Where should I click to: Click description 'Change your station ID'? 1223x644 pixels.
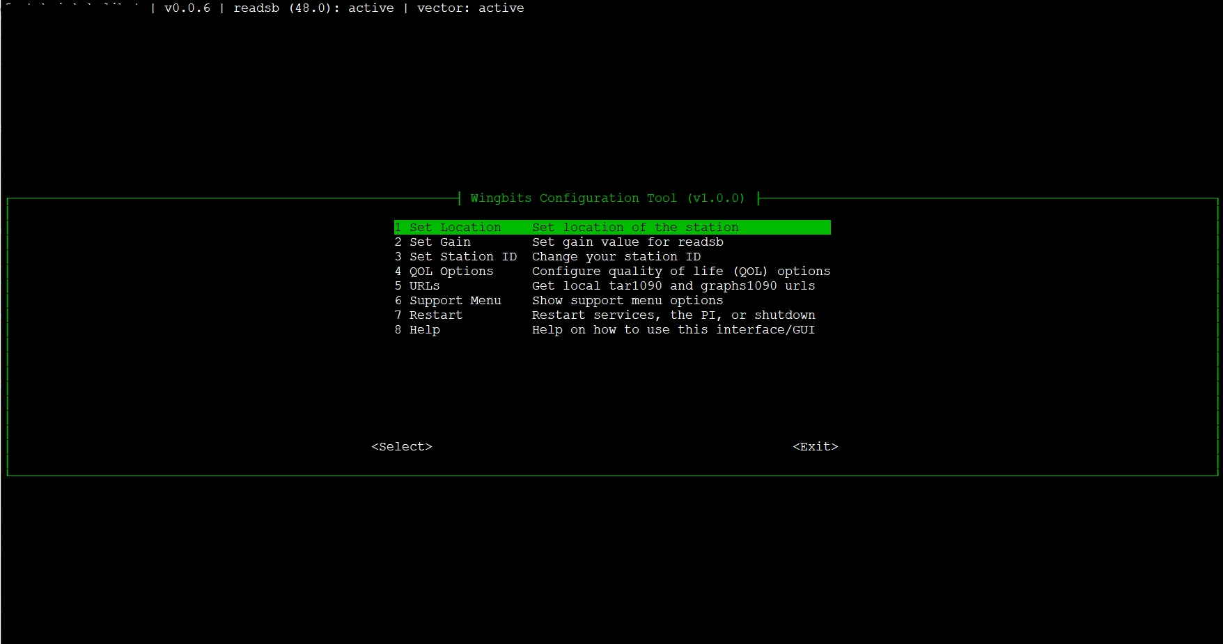[x=616, y=257]
